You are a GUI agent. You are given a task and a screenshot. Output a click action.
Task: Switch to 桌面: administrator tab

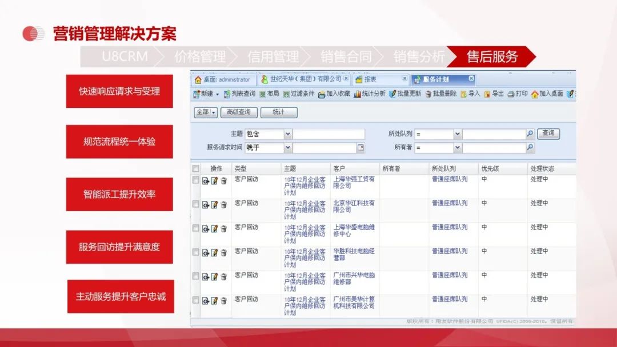click(223, 79)
